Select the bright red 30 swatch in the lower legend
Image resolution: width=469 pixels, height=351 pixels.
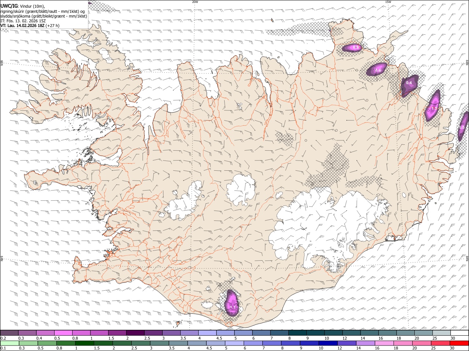459,343
